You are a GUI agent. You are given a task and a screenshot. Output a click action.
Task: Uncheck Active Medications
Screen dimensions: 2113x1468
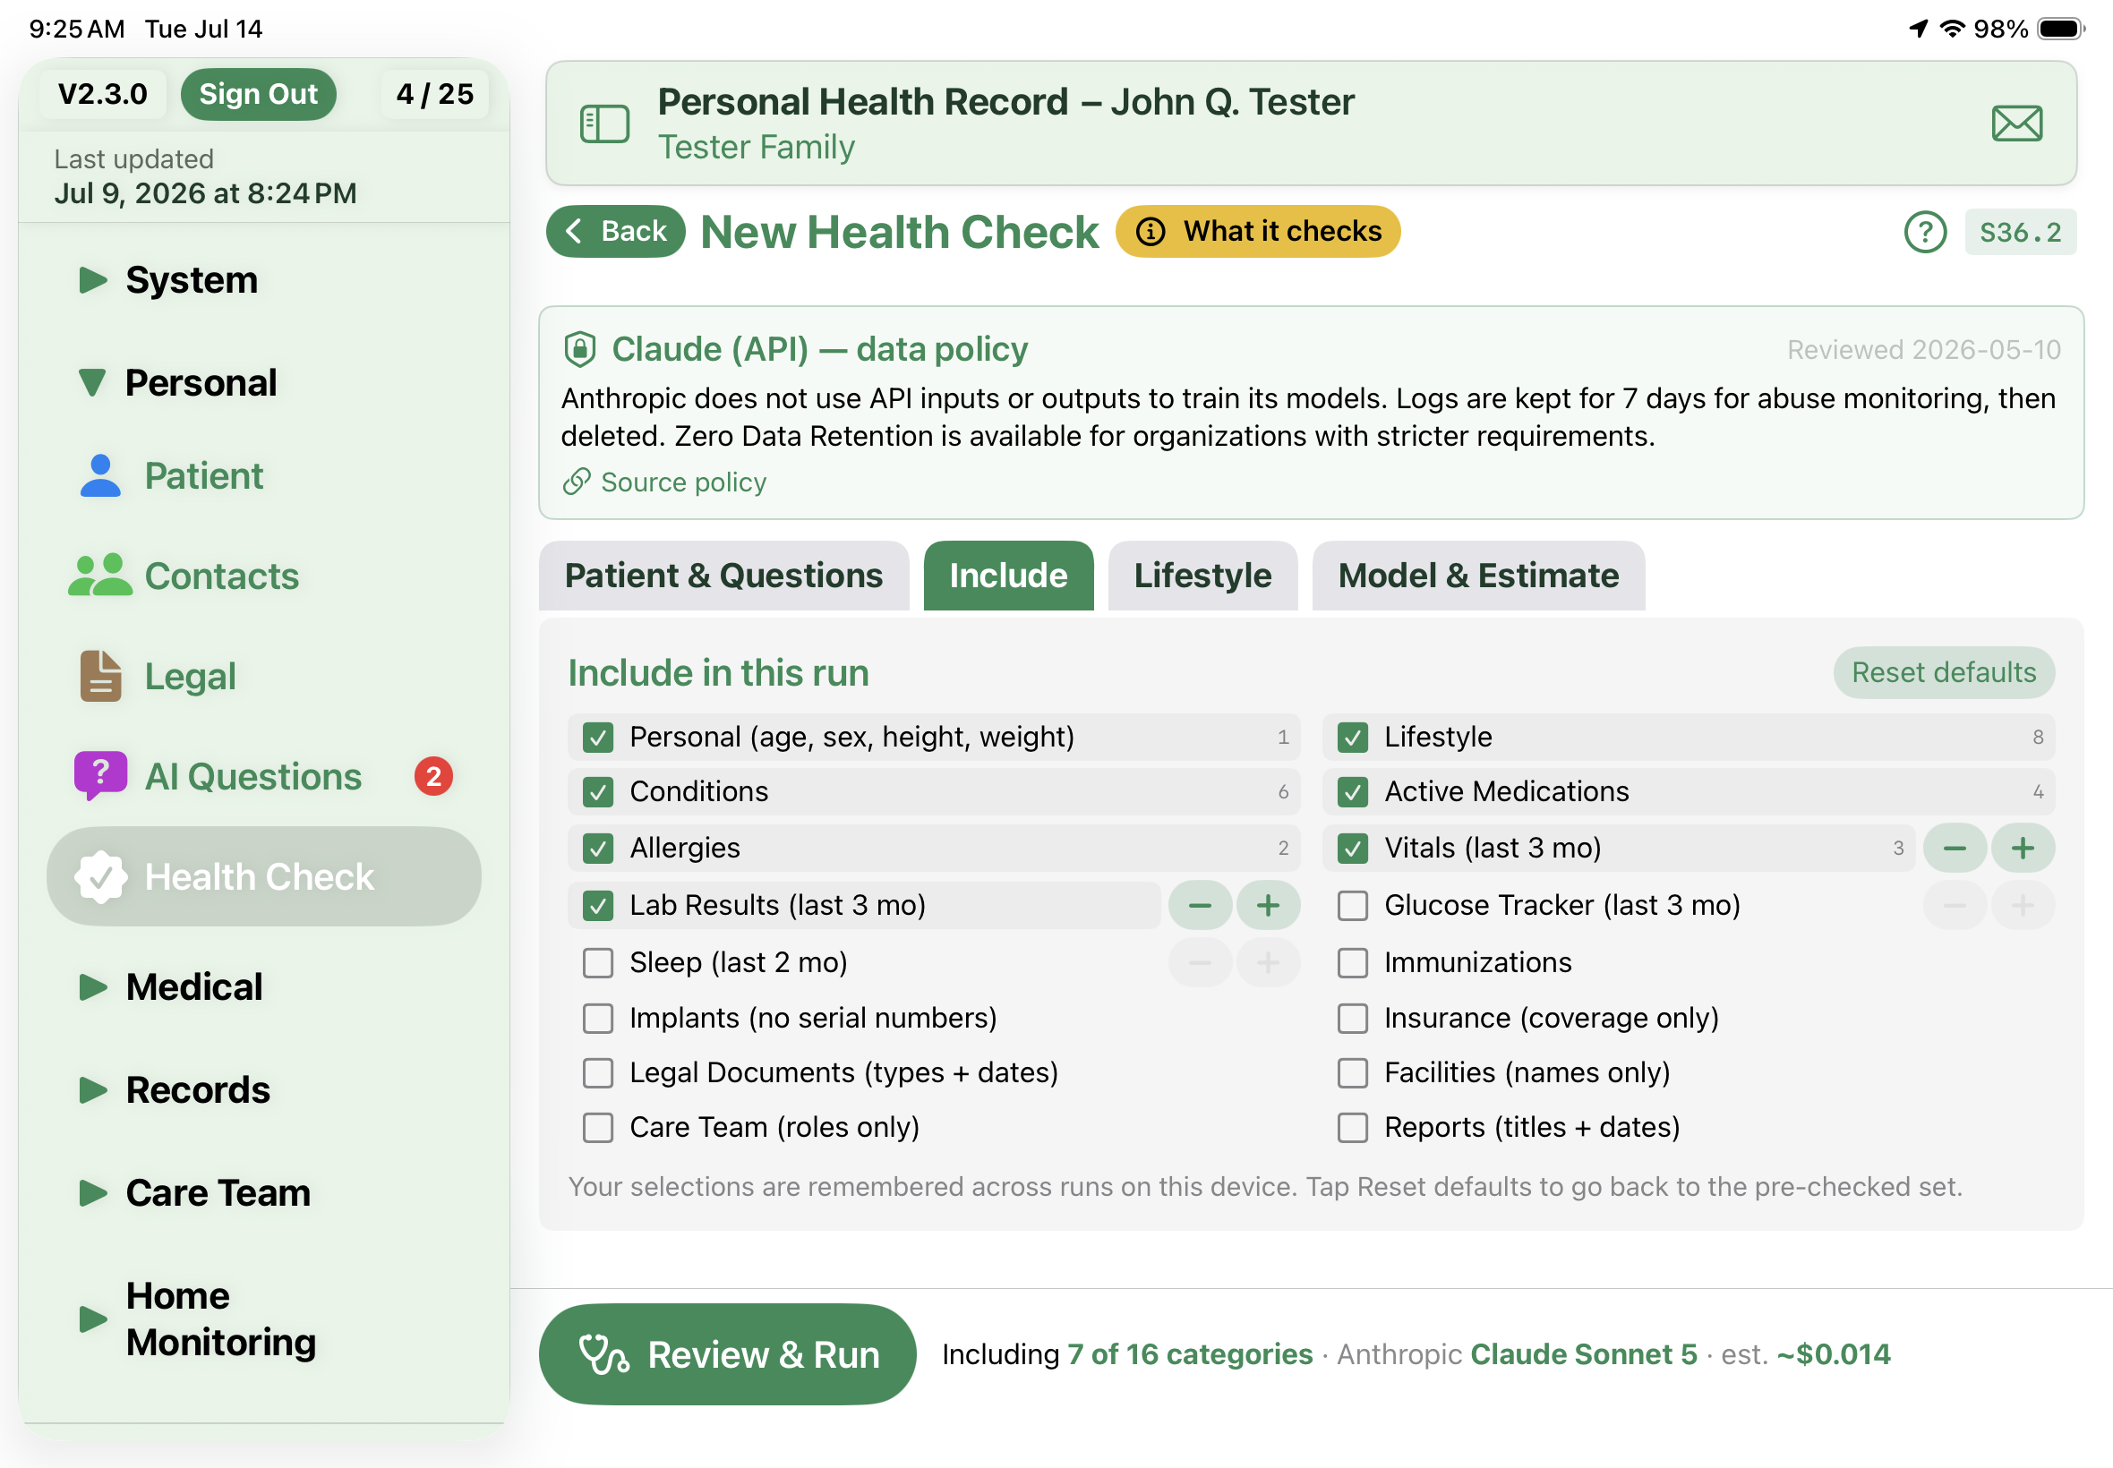pyautogui.click(x=1352, y=792)
